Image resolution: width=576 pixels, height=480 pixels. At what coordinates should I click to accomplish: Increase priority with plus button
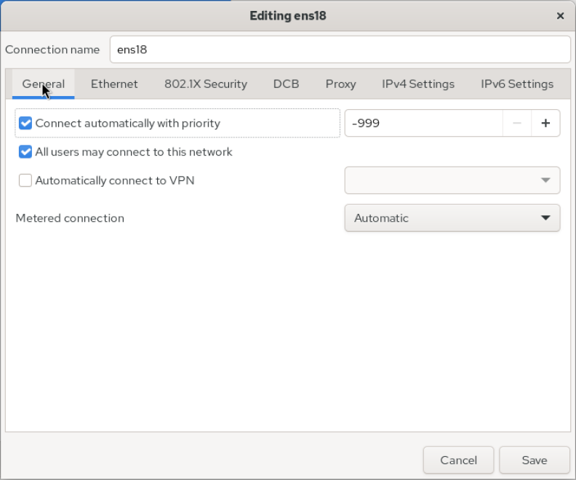pyautogui.click(x=545, y=123)
